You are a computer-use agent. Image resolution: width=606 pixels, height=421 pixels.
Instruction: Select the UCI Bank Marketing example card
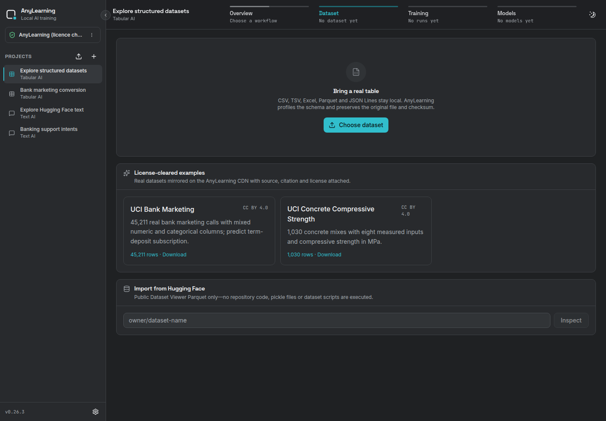point(199,231)
